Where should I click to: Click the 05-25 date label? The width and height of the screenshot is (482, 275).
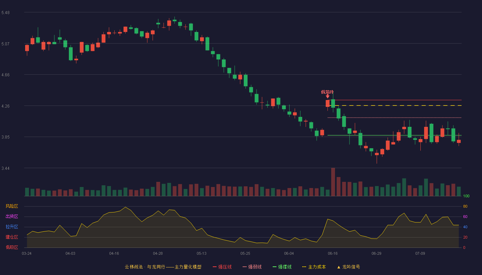(x=245, y=253)
